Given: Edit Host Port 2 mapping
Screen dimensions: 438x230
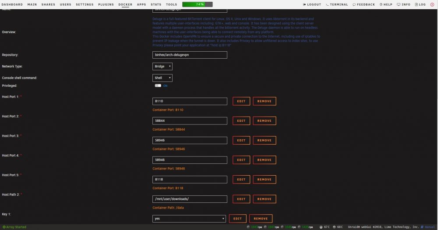Looking at the screenshot, I should click(241, 121).
